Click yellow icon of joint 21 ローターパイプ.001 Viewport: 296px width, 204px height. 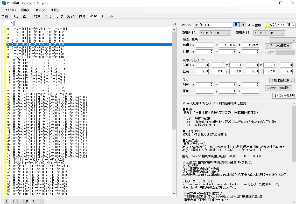coord(5,94)
